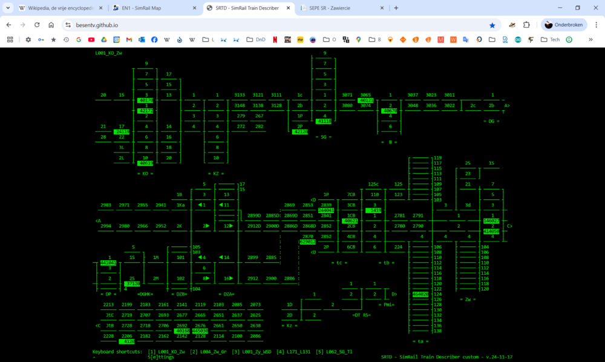Toggle the blue bookmark star

click(492, 25)
